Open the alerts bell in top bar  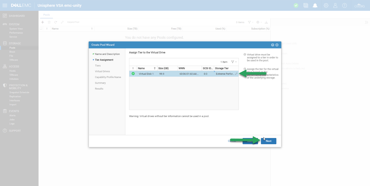tap(315, 5)
